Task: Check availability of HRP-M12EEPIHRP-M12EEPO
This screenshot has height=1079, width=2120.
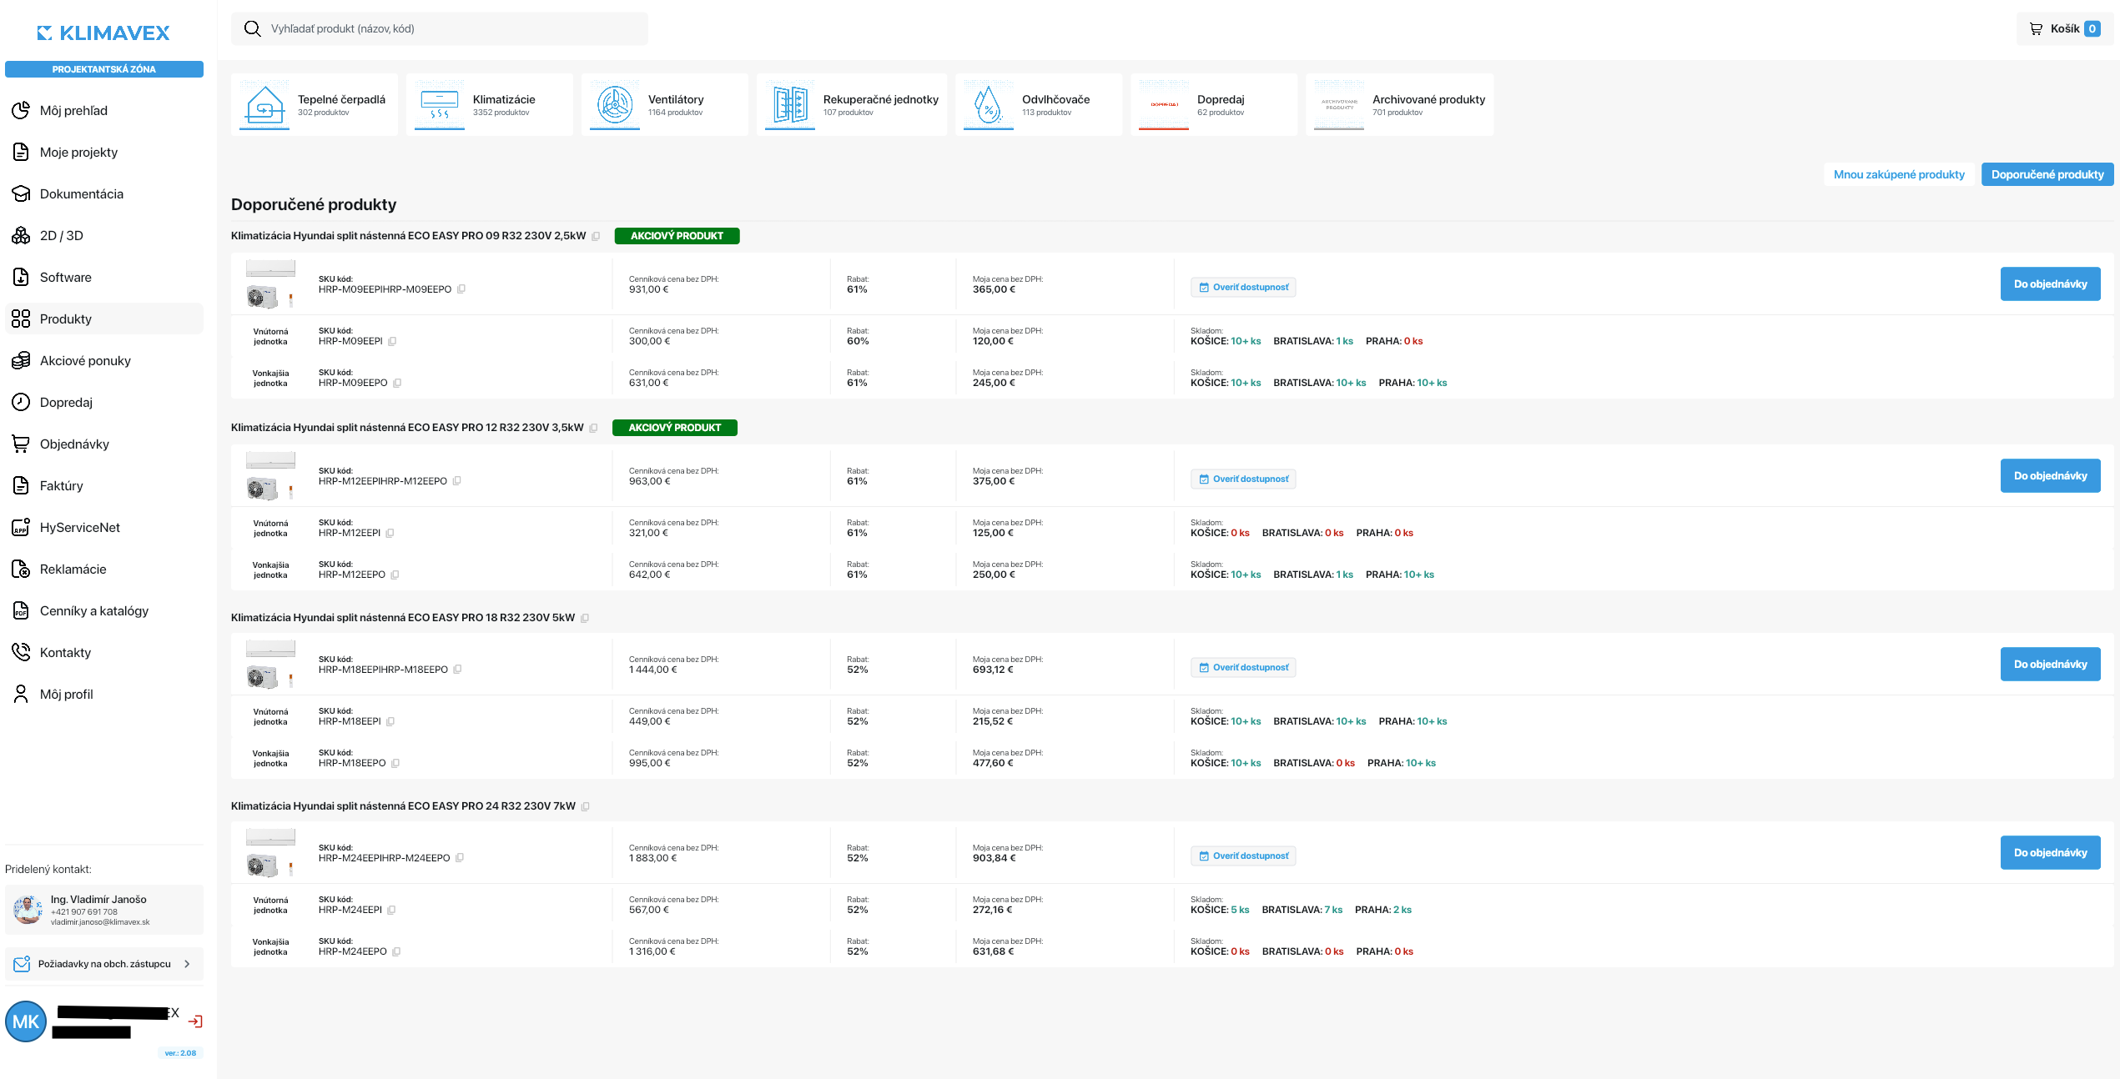Action: point(1243,479)
